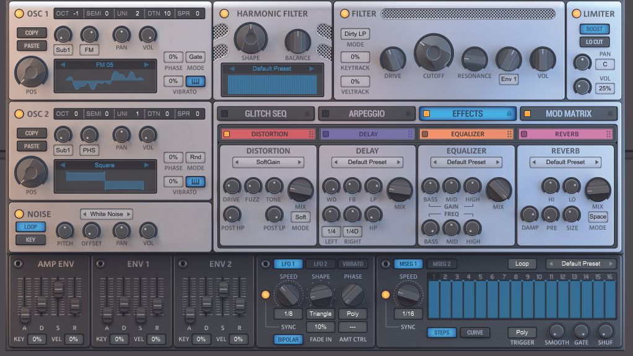Click lock icon on ARPEGGIO tab

tap(408, 114)
